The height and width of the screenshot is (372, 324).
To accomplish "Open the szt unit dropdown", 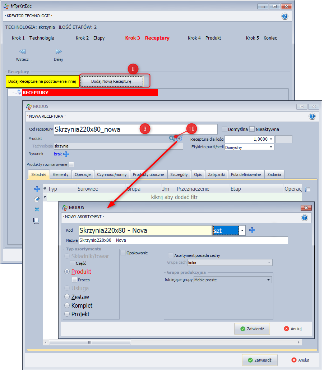I will [x=242, y=231].
